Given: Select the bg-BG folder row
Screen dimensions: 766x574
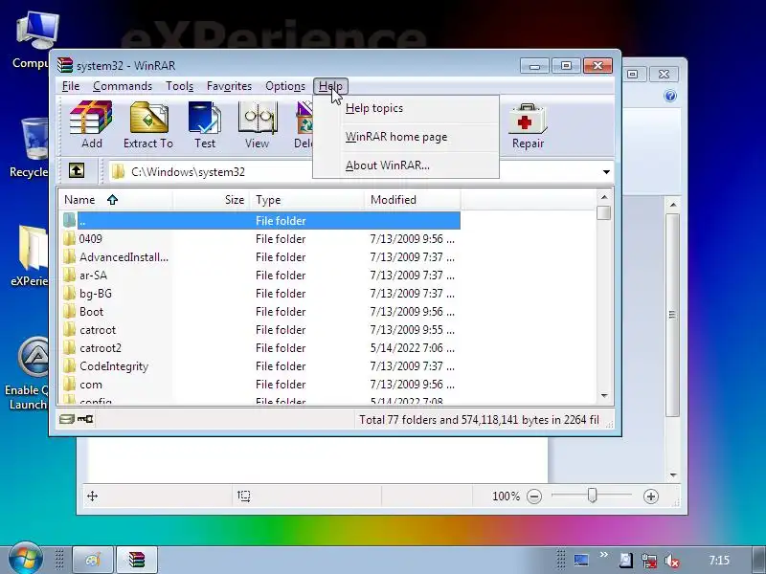Looking at the screenshot, I should click(260, 294).
